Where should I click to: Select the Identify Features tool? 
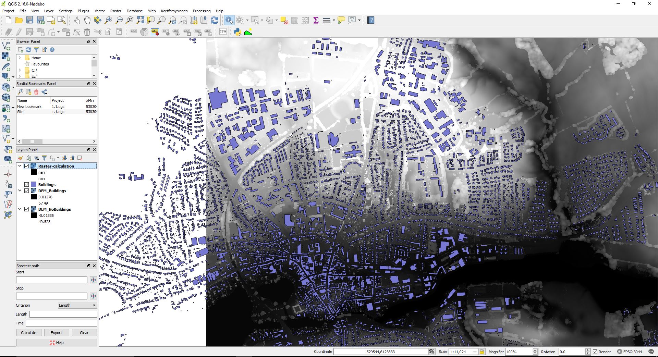(229, 20)
